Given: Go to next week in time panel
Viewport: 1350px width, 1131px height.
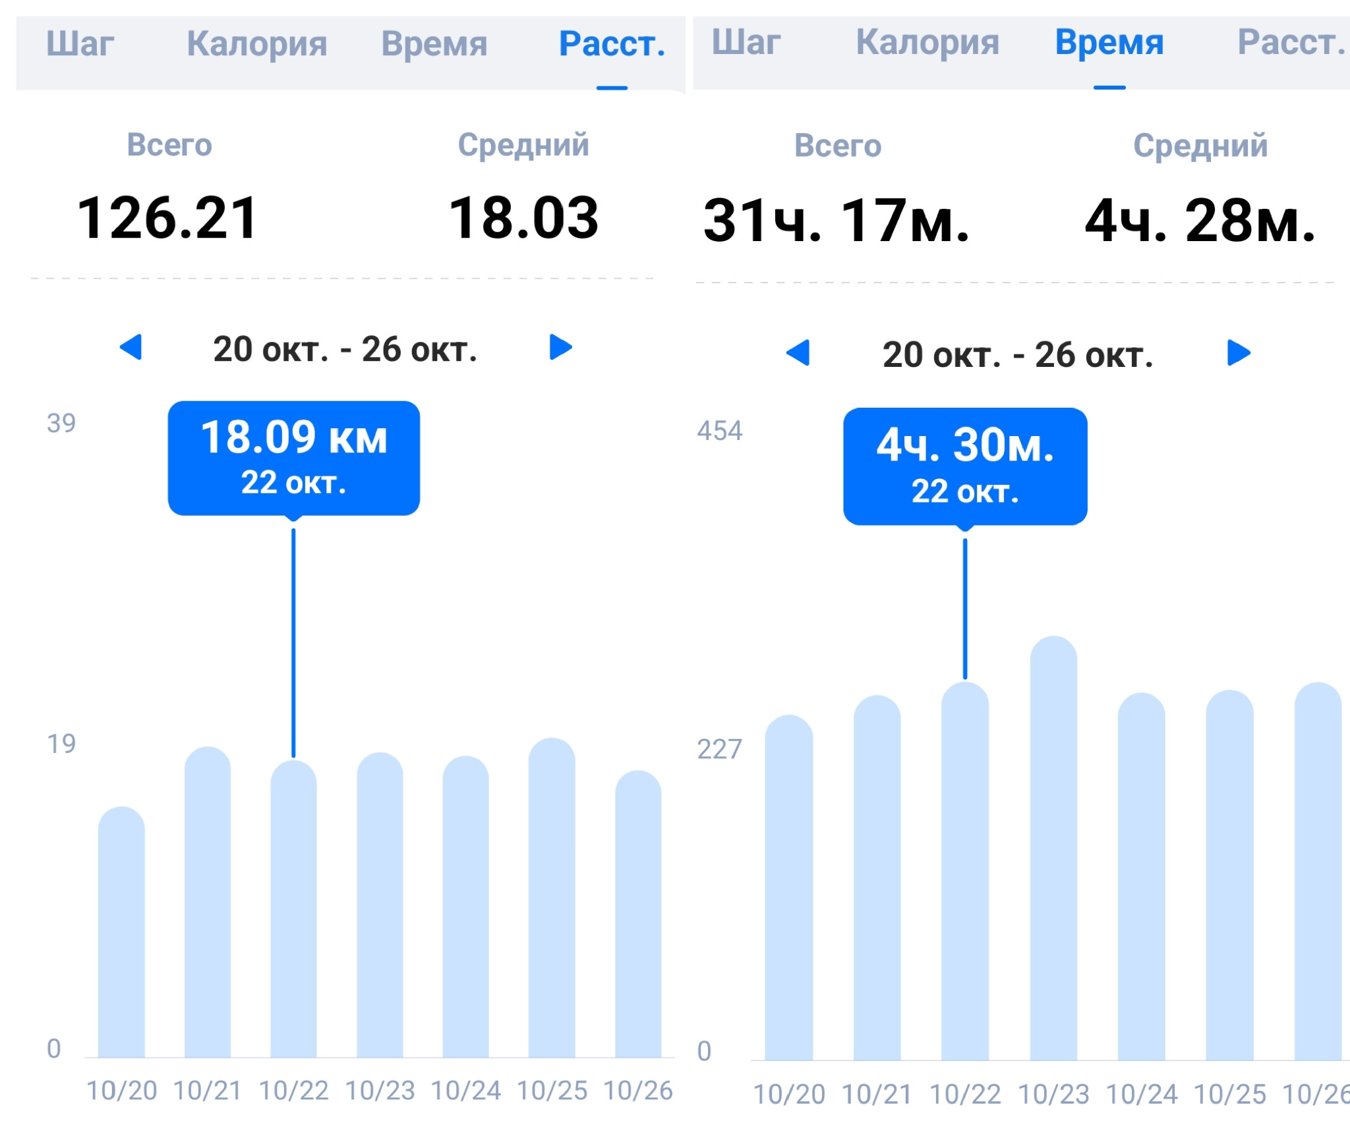Looking at the screenshot, I should (x=1239, y=352).
